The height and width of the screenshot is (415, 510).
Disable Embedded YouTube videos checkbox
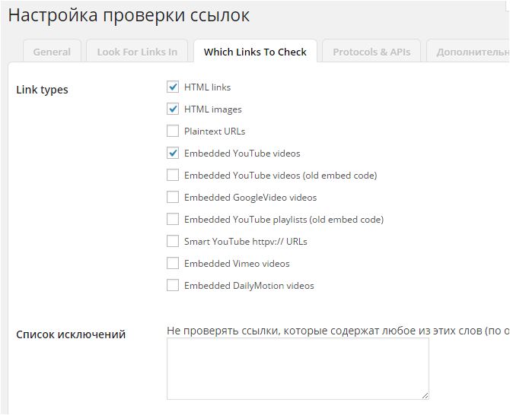tap(173, 154)
